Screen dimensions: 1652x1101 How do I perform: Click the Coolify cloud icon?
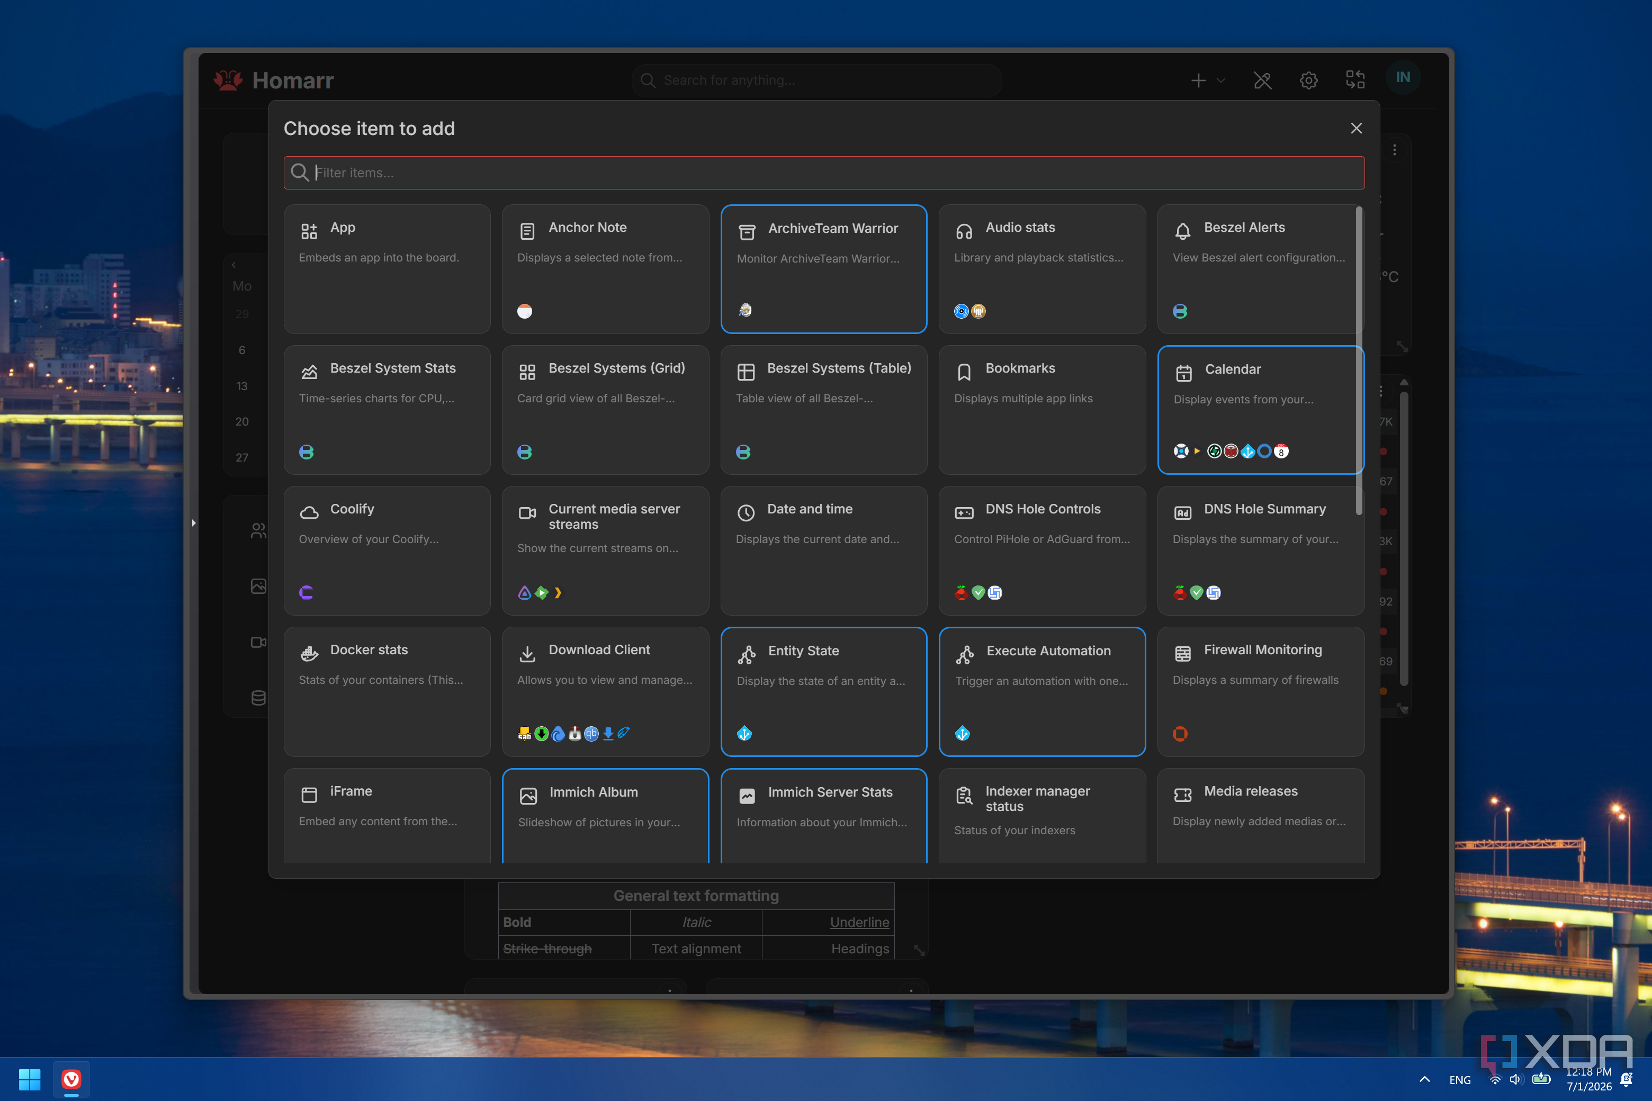(308, 512)
